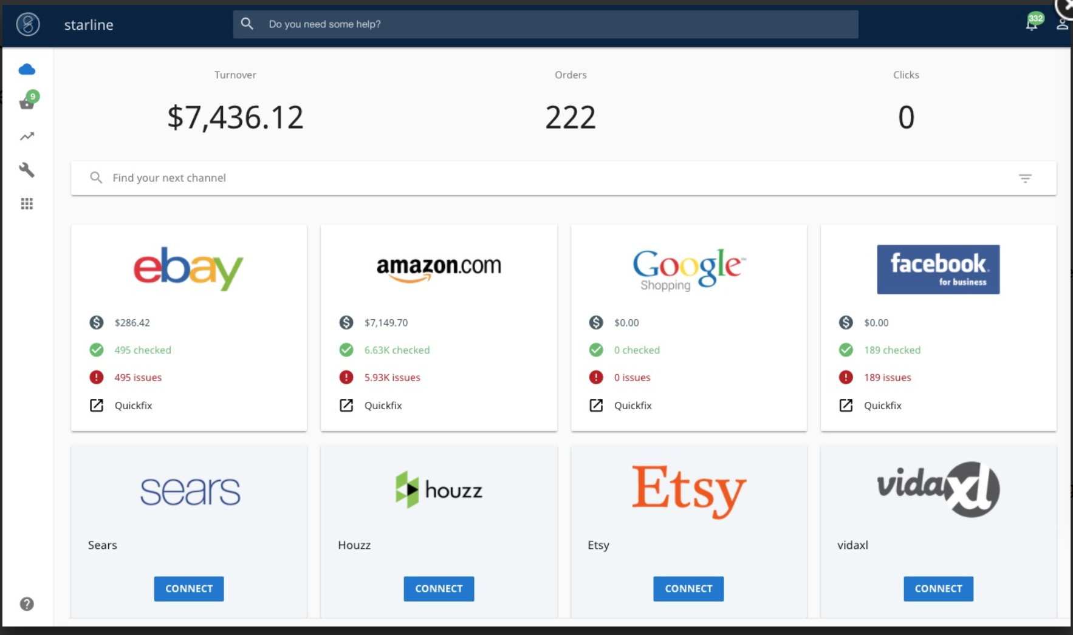
Task: Open Facebook Quickfix link
Action: (882, 406)
